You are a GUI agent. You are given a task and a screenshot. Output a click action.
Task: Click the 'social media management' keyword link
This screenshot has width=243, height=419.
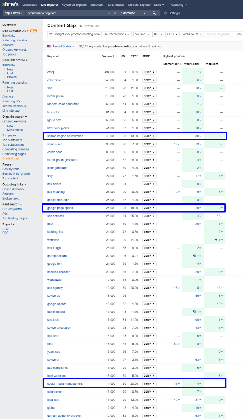[x=65, y=384]
